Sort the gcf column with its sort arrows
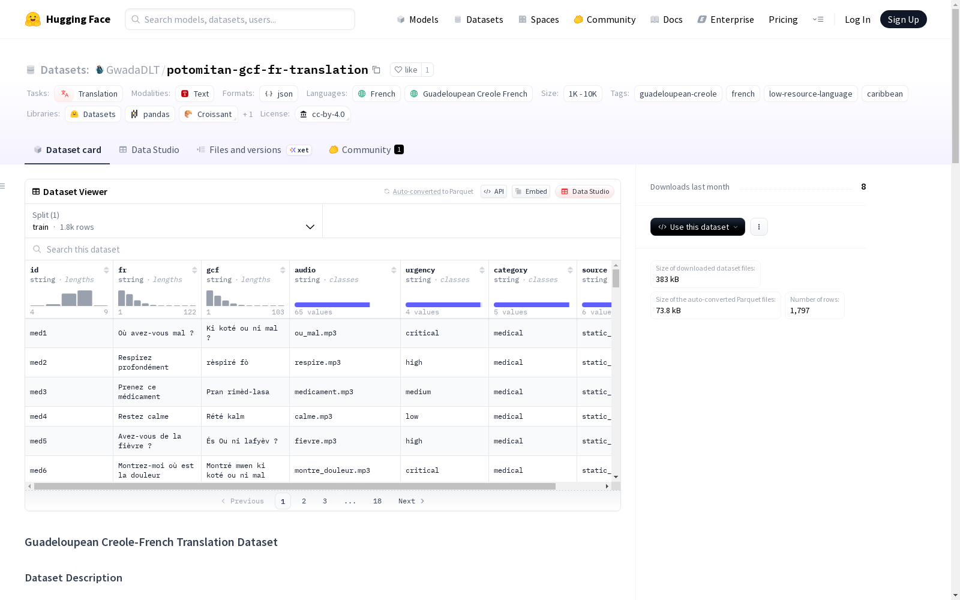The width and height of the screenshot is (960, 600). 283,270
